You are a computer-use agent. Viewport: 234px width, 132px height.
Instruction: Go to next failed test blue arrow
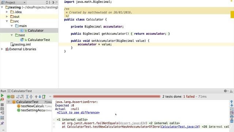40,97
